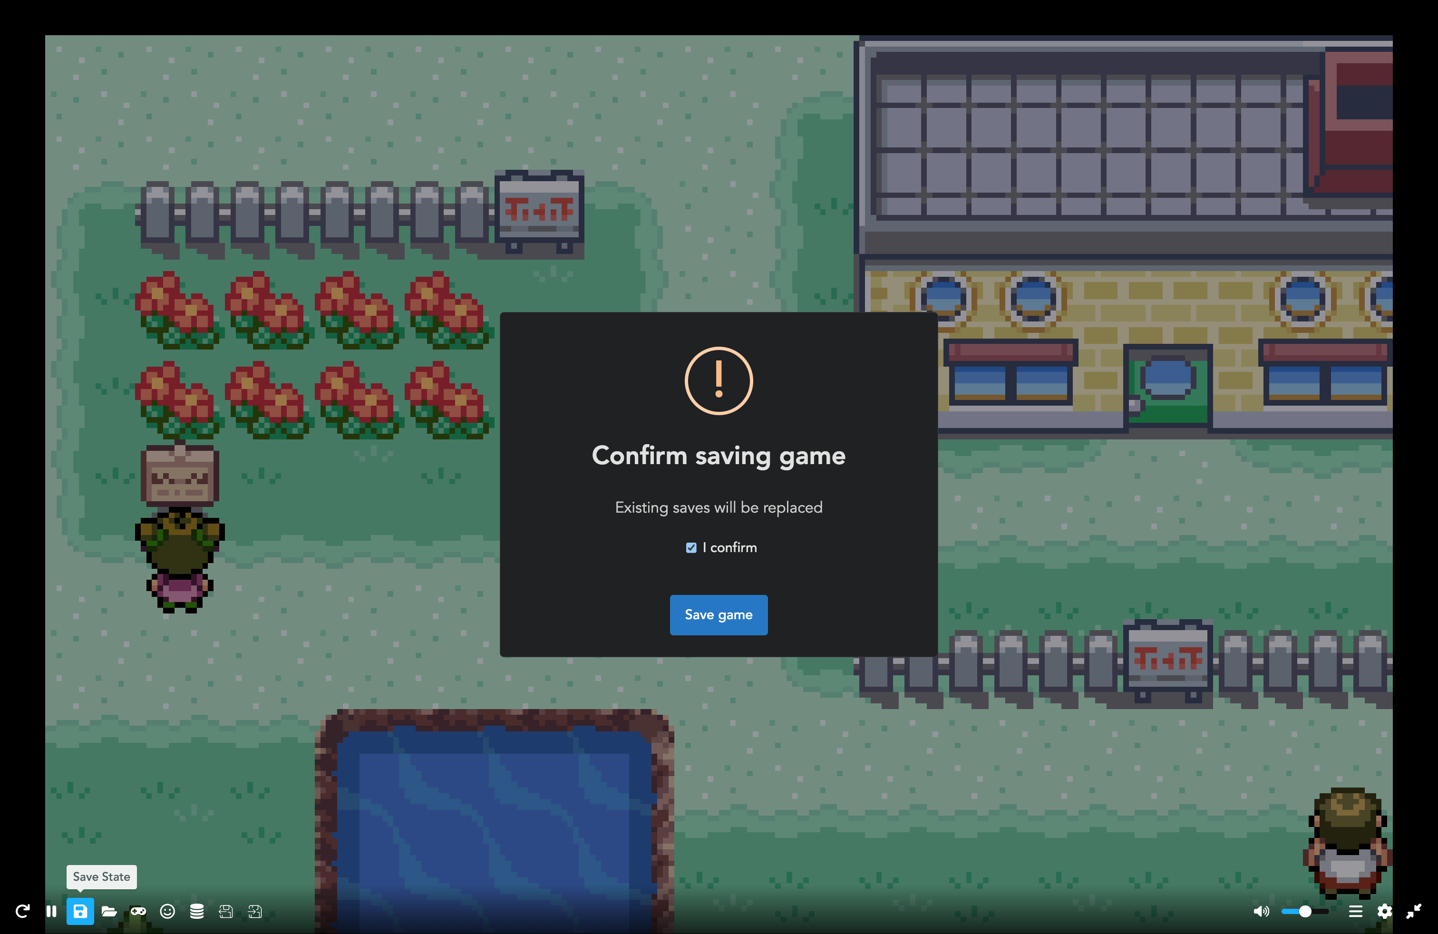1438x934 pixels.
Task: Open the controller/gamepad icon
Action: (x=138, y=911)
